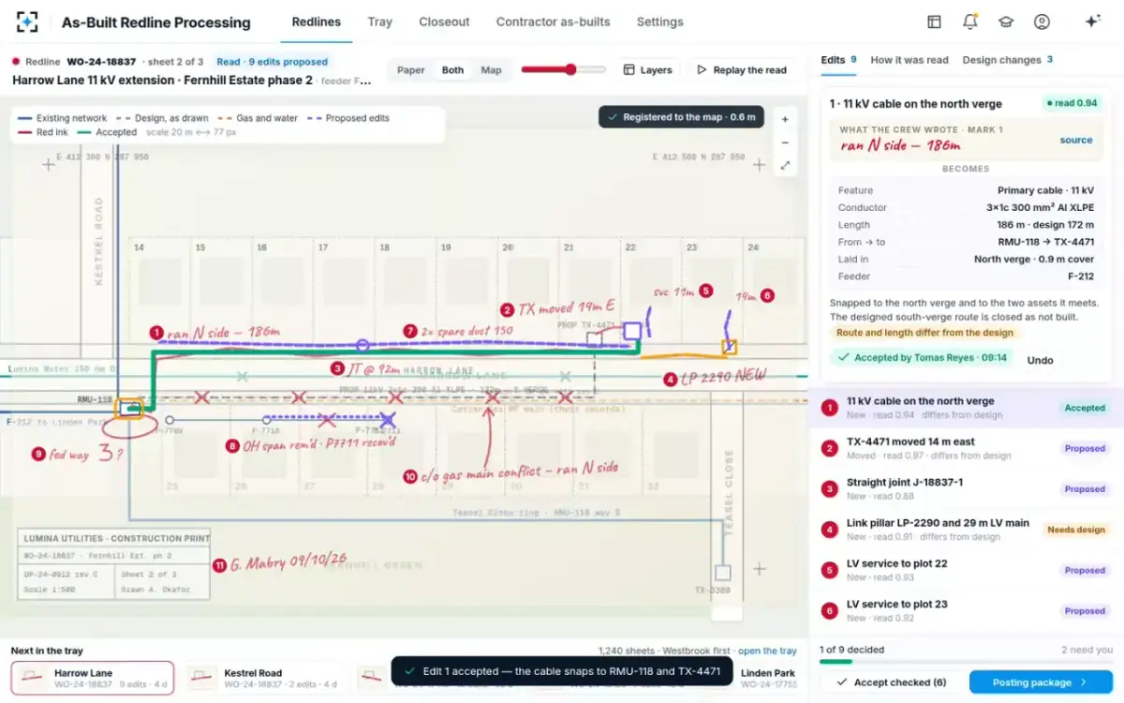Click the read 0.94 confidence badge

pos(1071,104)
